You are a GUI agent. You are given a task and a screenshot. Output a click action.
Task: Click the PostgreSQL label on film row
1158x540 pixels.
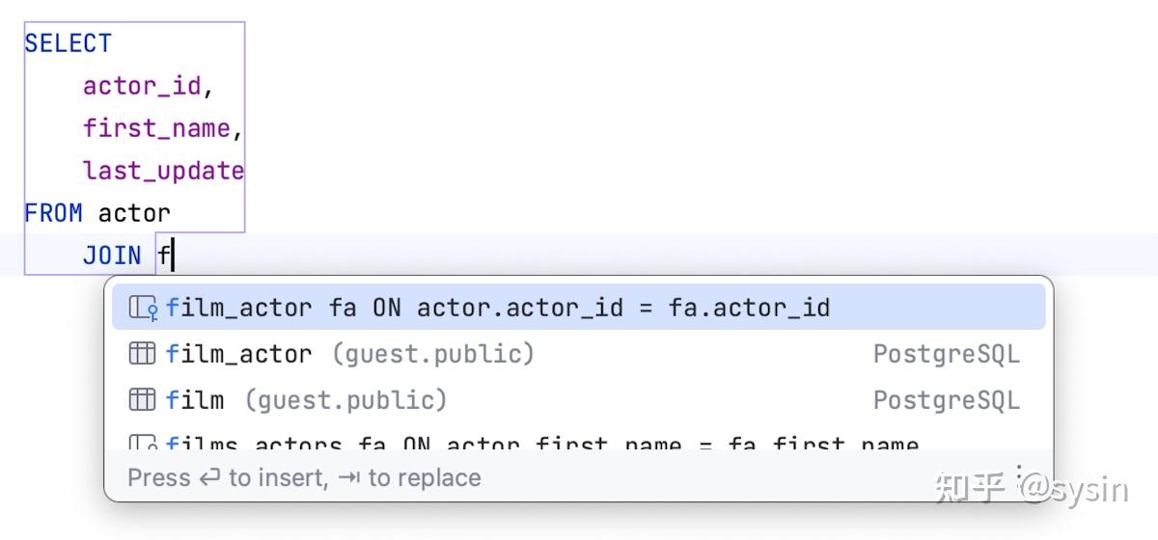pyautogui.click(x=946, y=399)
